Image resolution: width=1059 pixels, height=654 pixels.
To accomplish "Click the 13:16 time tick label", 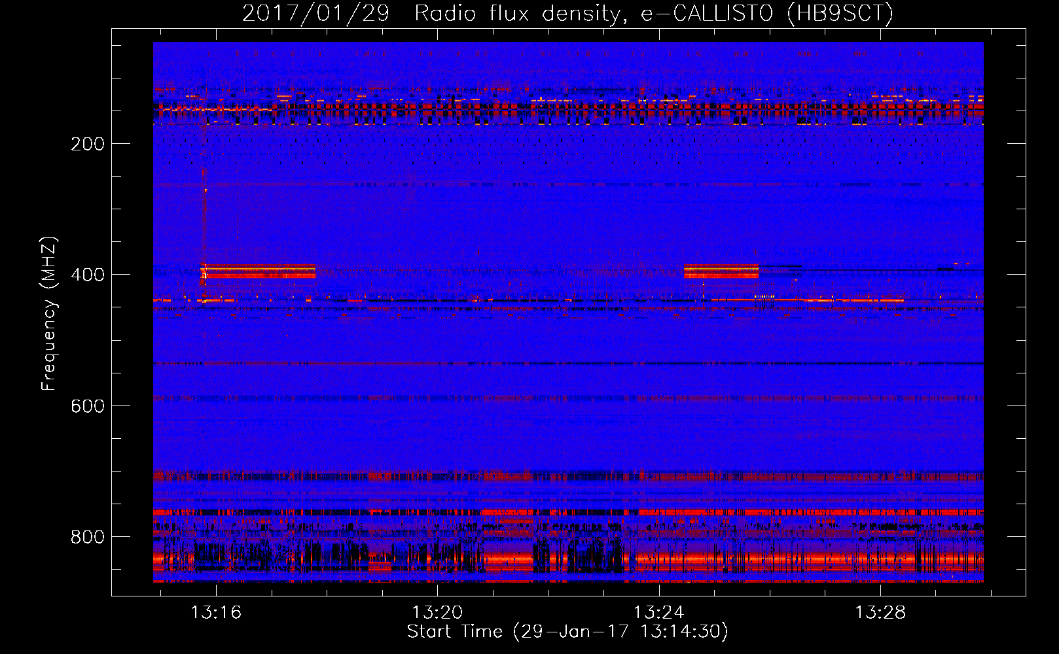I will coord(215,612).
